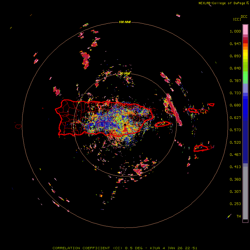Click the 50 NMI range ring label
This screenshot has height=250, width=250.
click(125, 74)
